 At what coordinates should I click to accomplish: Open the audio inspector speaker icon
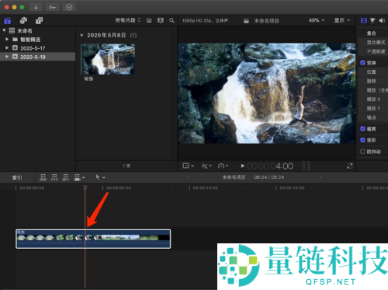tap(382, 20)
